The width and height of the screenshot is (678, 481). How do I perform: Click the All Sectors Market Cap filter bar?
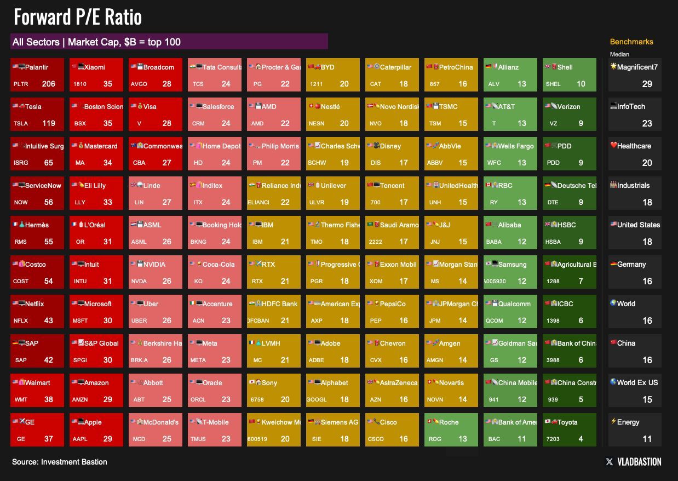point(169,42)
